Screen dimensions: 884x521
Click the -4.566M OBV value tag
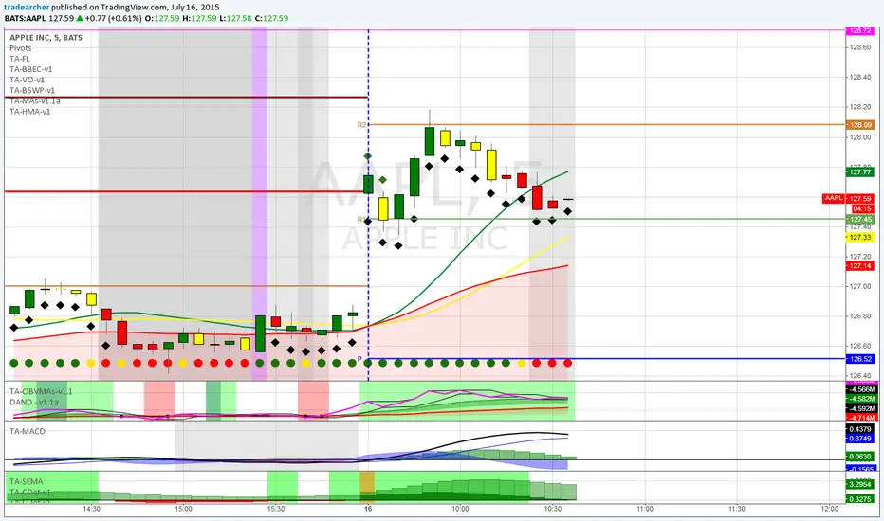click(x=860, y=389)
